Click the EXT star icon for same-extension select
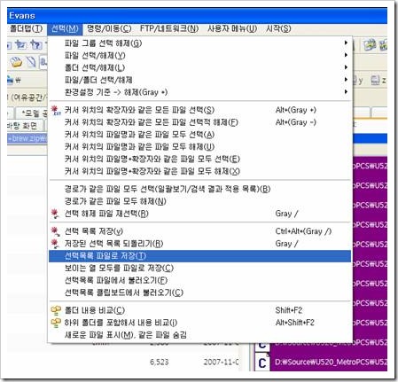Image resolution: width=398 pixels, height=382 pixels. (56, 110)
